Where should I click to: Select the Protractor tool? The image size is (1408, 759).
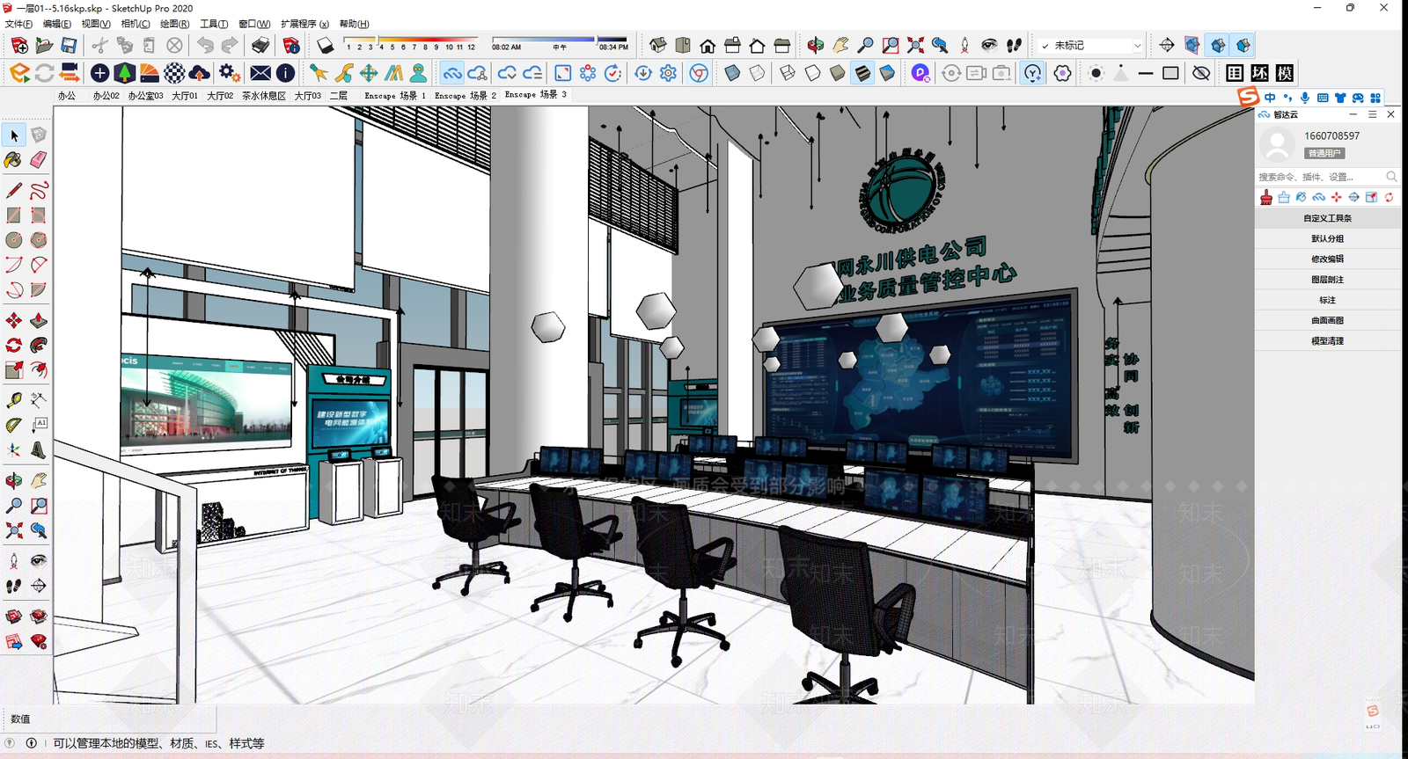coord(13,425)
